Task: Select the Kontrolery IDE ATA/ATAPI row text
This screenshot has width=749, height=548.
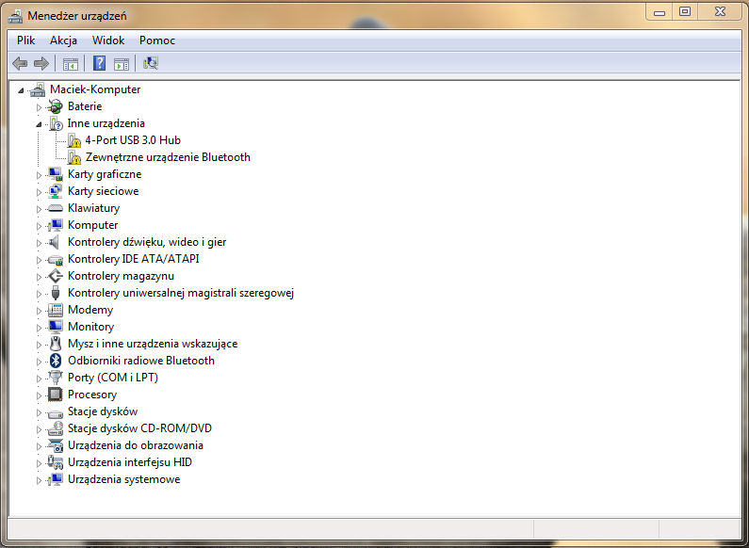Action: [x=133, y=259]
